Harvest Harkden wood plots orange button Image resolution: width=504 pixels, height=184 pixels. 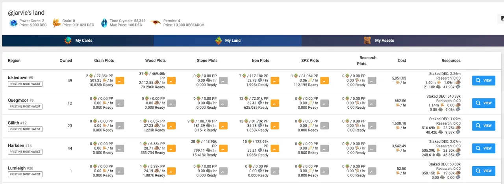(171, 148)
